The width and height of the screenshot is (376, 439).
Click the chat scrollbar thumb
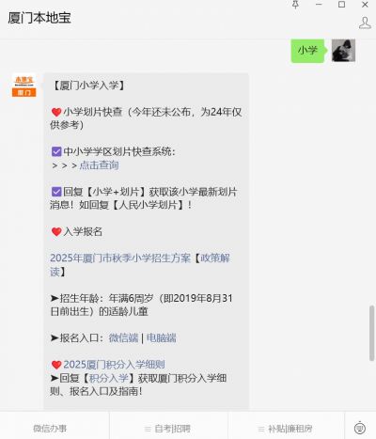point(371,333)
